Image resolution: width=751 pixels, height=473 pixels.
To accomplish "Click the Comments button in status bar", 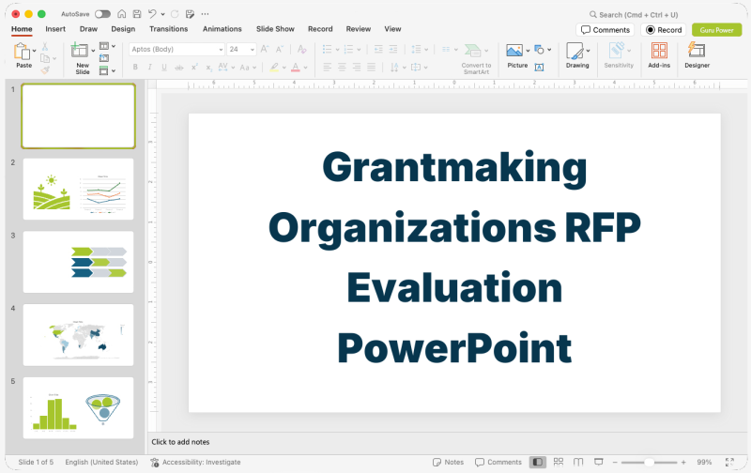I will coord(498,462).
